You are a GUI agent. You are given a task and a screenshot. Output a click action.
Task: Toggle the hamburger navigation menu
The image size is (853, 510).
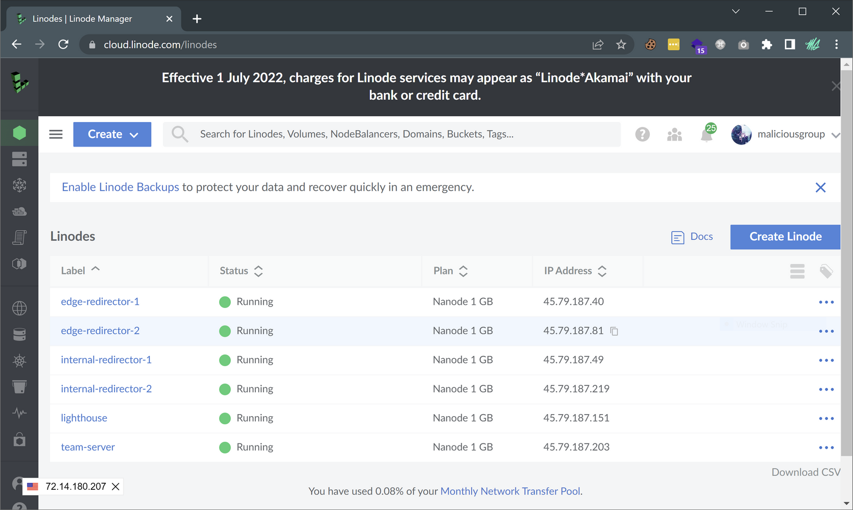(56, 134)
